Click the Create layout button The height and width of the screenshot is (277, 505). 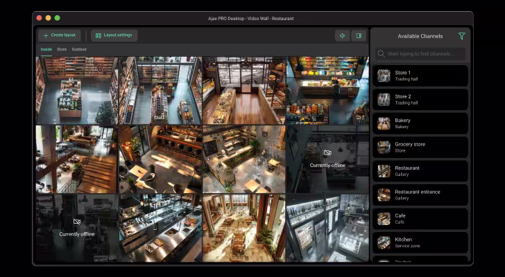(x=60, y=35)
